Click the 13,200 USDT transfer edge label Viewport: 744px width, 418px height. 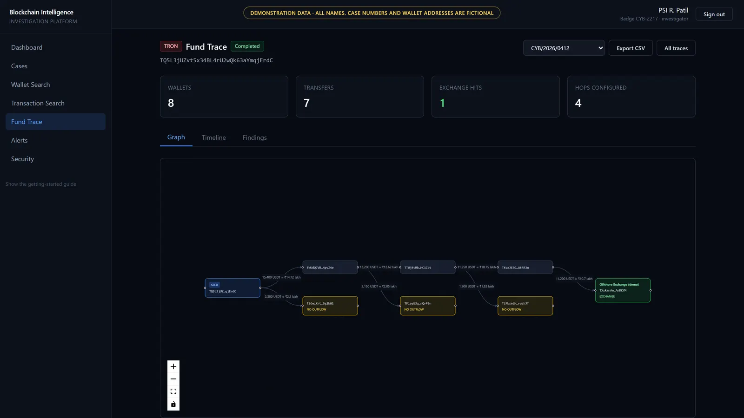click(379, 267)
